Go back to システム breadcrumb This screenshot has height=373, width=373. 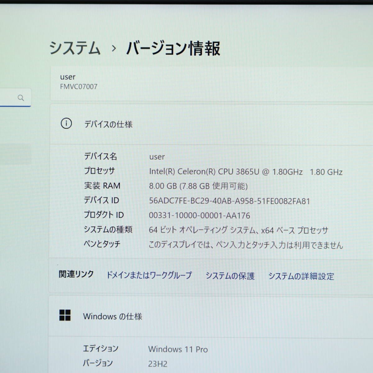(75, 48)
